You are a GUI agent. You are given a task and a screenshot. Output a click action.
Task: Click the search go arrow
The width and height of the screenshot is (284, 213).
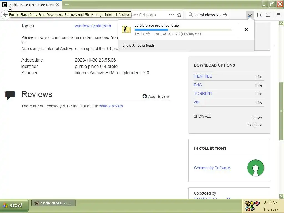[x=225, y=15]
